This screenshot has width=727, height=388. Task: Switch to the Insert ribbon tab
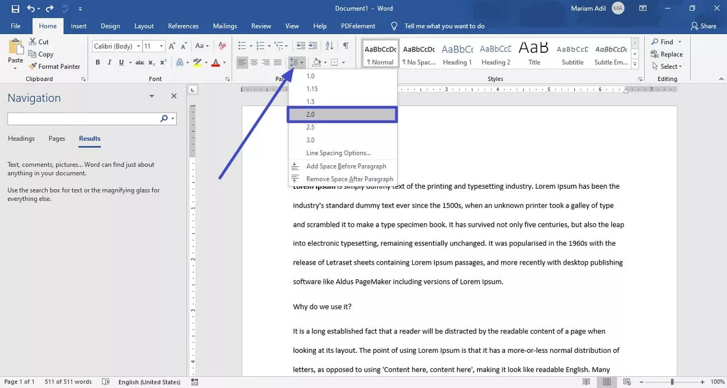point(78,26)
